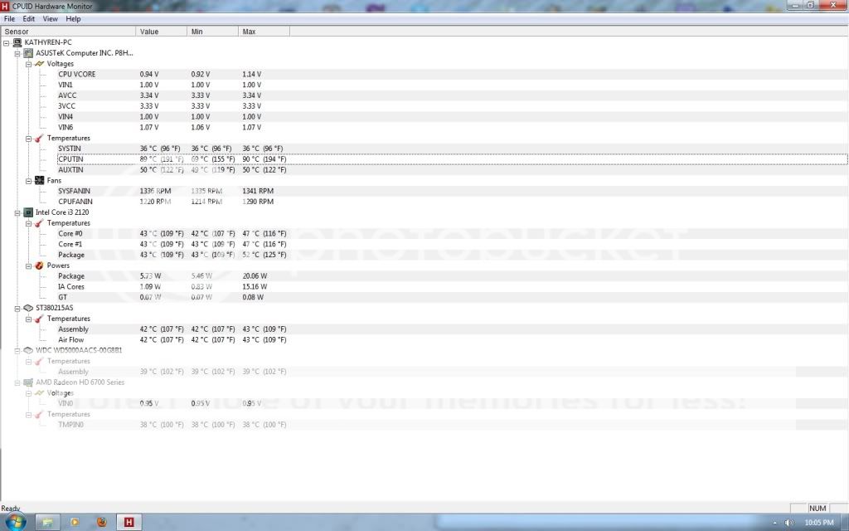849x531 pixels.
Task: Click the Temperatures thermometer icon under ASUSTeK
Action: click(x=40, y=139)
